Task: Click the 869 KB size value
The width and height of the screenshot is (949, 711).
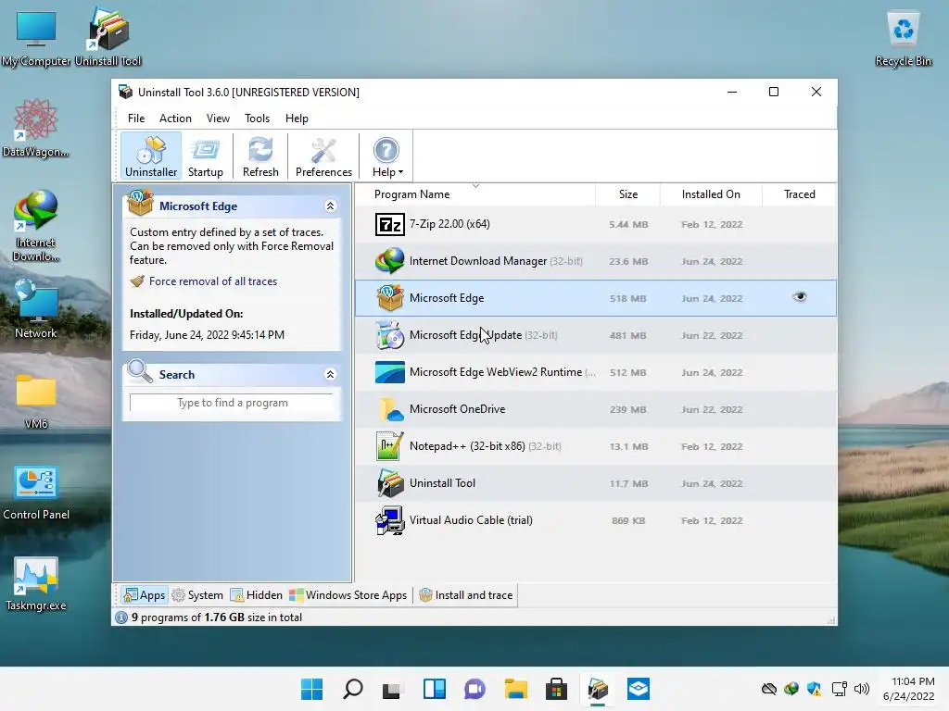Action: 628,520
